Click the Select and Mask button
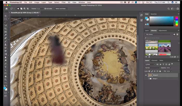Image resolution: width=182 pixels, height=106 pixels. (61, 9)
